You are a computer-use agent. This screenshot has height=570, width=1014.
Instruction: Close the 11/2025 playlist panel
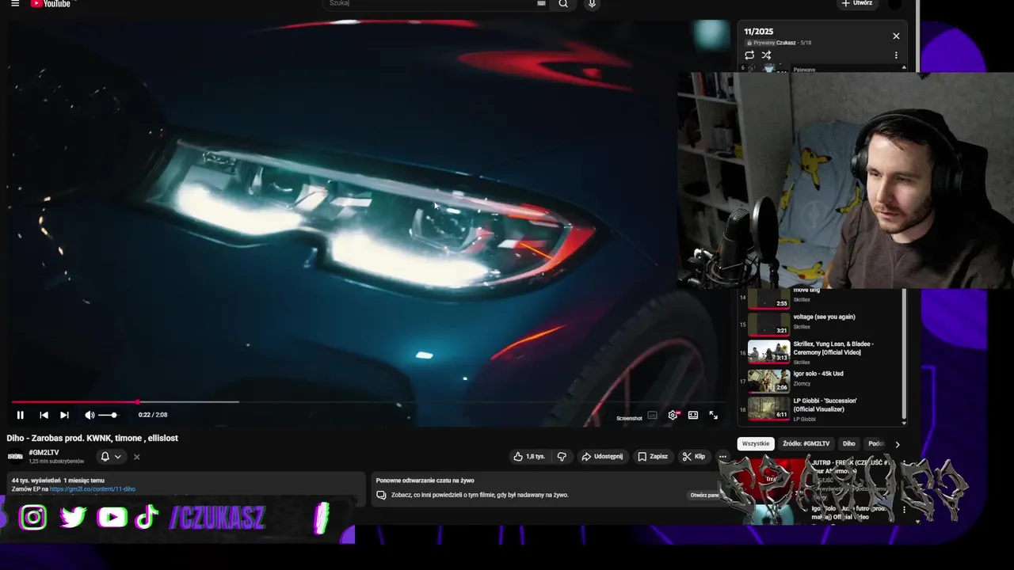click(x=896, y=36)
